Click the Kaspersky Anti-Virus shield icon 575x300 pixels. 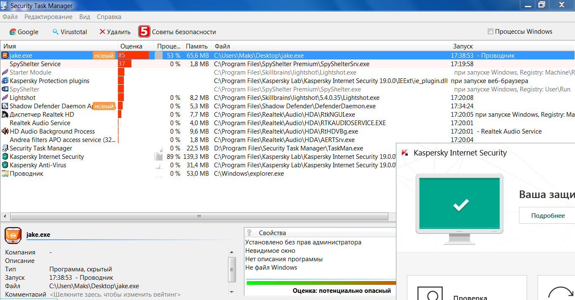tap(5, 165)
